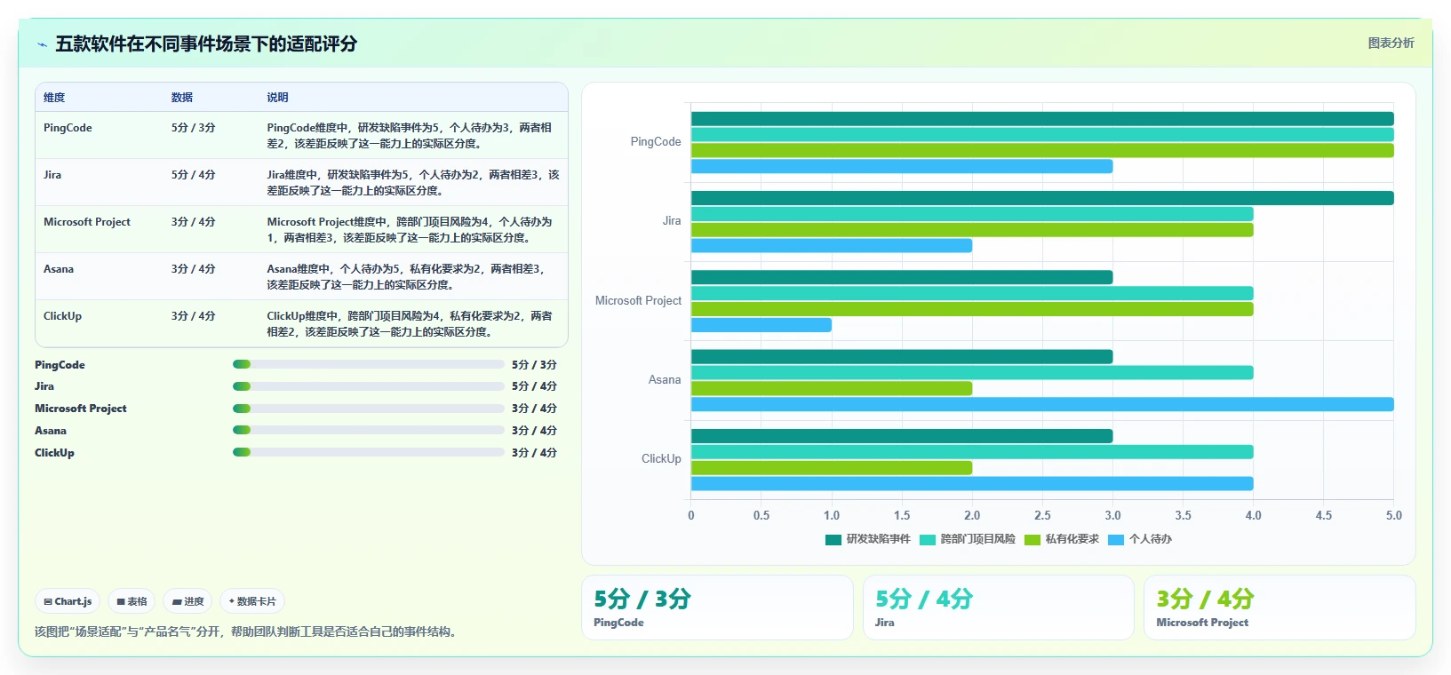Screen dimensions: 1451x675
Task: Click PingCode's 私有化要求 green bar in chart
Action: click(1042, 150)
